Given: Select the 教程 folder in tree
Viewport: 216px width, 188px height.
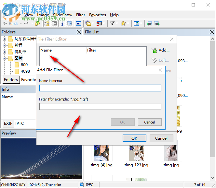Looking at the screenshot, I should pyautogui.click(x=19, y=45).
